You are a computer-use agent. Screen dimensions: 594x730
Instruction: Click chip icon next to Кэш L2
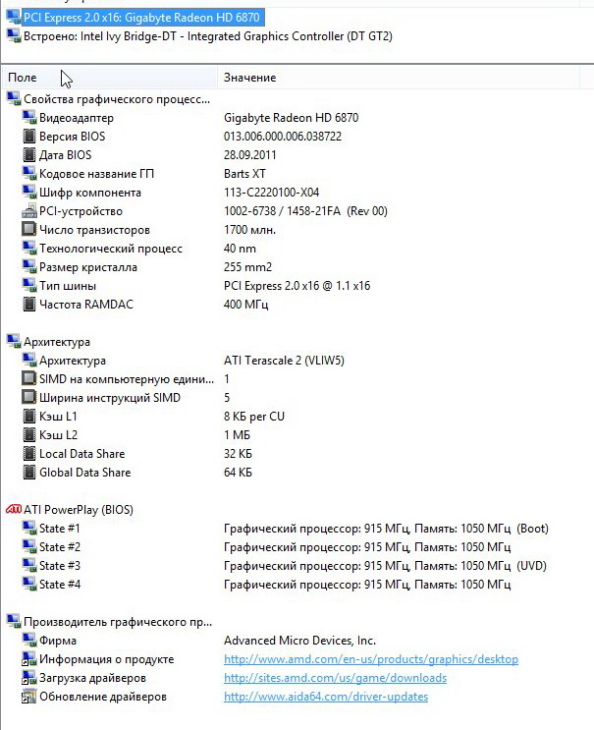[x=29, y=434]
